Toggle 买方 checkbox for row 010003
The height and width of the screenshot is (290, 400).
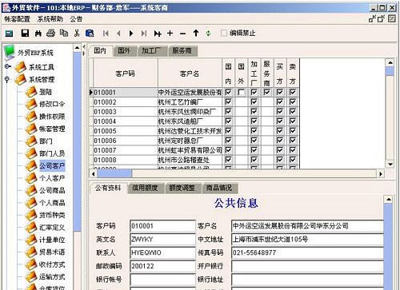pyautogui.click(x=279, y=111)
